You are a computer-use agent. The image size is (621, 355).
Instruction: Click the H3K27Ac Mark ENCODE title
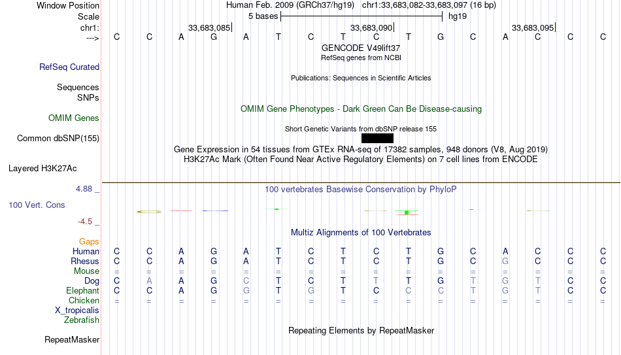tap(361, 160)
